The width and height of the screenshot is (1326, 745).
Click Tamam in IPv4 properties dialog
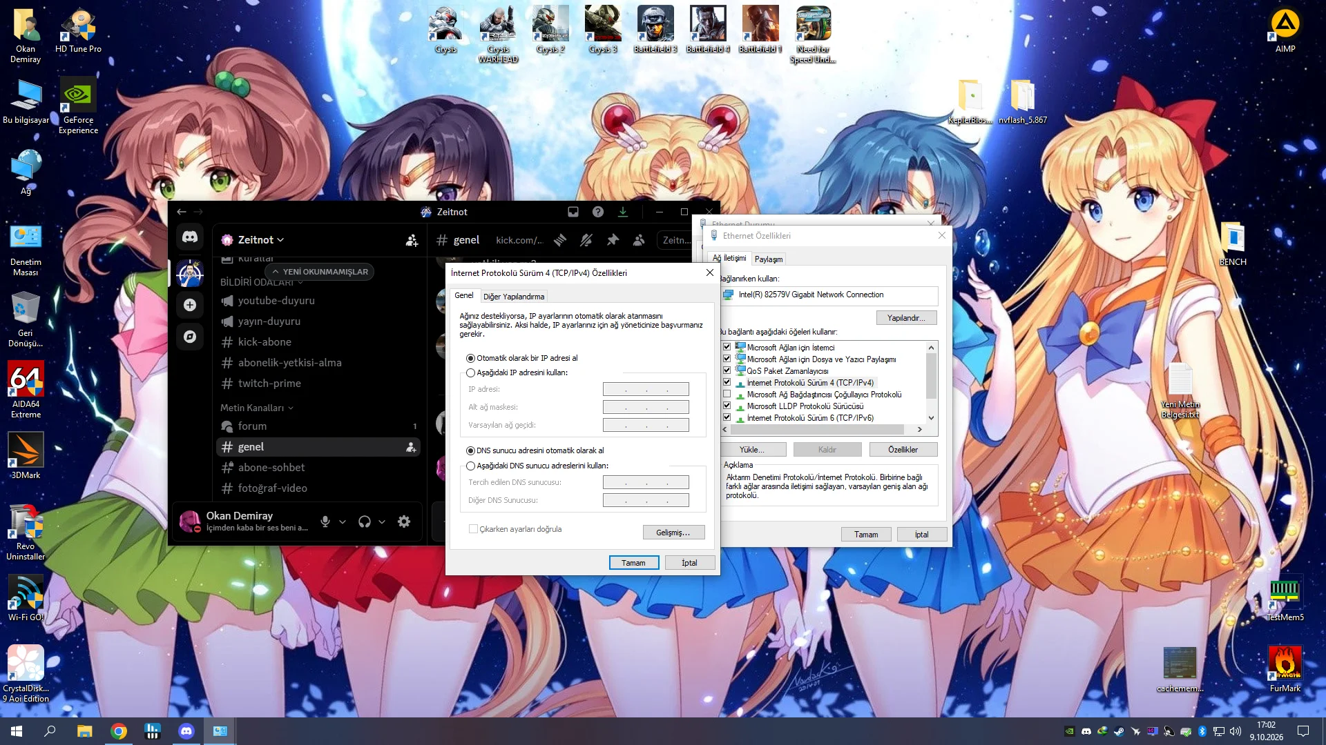(x=633, y=563)
